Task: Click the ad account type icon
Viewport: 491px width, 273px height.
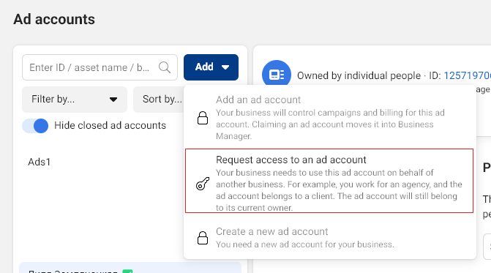Action: point(277,75)
